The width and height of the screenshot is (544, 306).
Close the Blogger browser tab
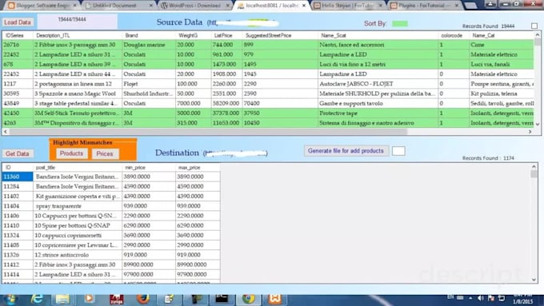click(x=74, y=6)
